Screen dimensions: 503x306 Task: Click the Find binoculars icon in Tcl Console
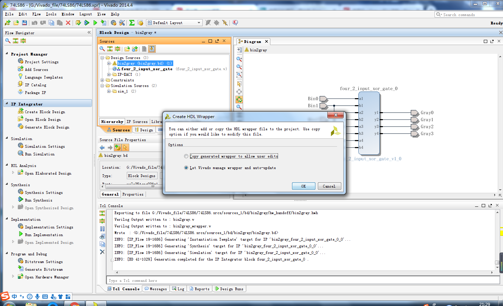click(x=102, y=236)
